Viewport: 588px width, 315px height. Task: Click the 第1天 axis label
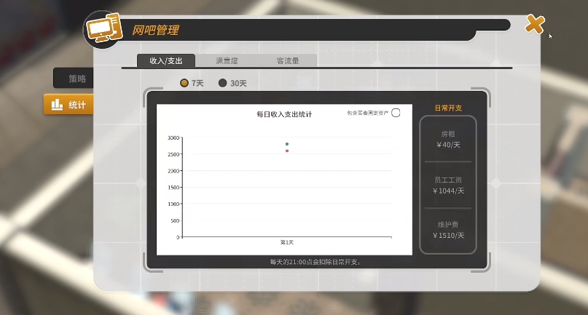287,242
